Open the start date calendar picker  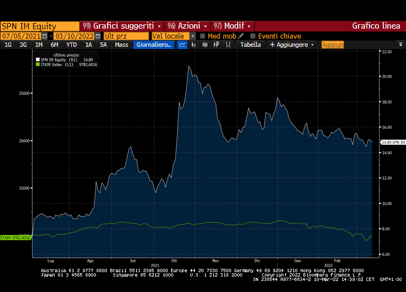[x=45, y=36]
